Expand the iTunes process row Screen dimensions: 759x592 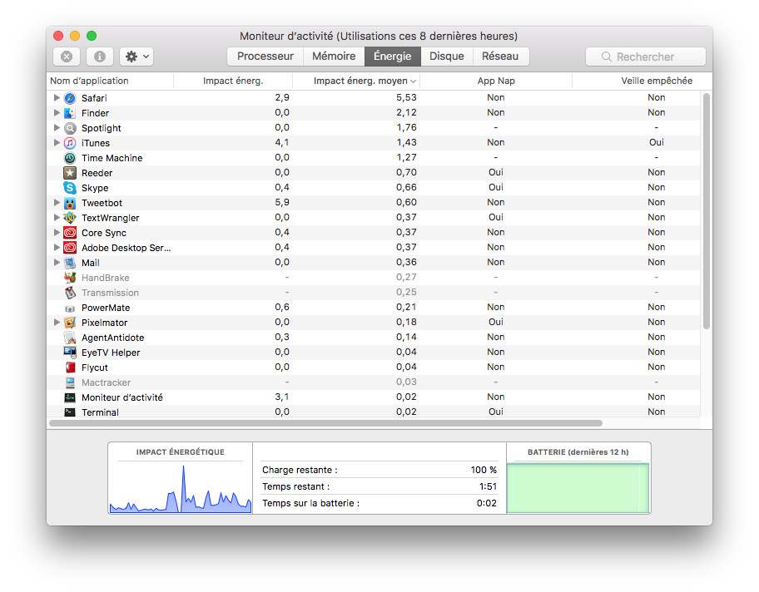pyautogui.click(x=57, y=143)
